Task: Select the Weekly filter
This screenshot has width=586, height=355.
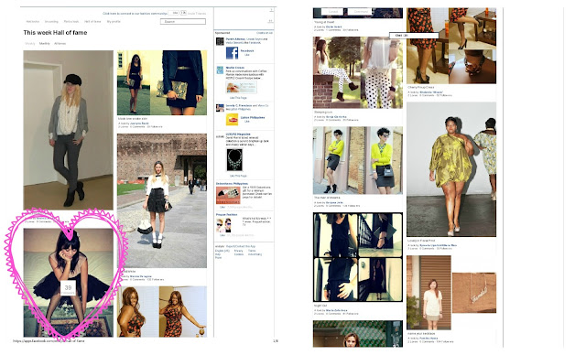Action: (x=30, y=44)
